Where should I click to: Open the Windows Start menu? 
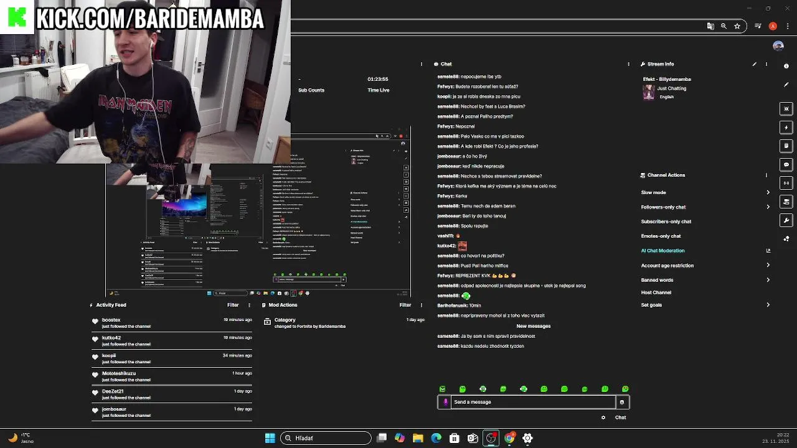(x=270, y=438)
